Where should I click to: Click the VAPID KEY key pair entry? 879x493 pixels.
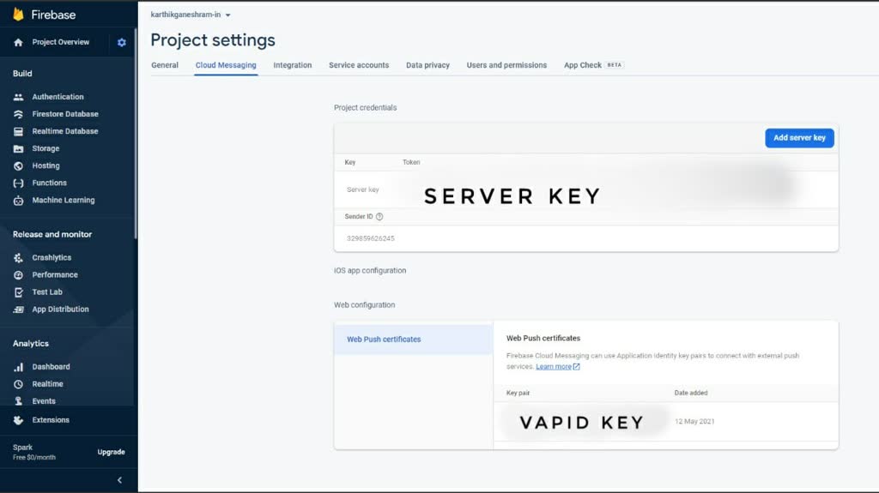pos(582,423)
